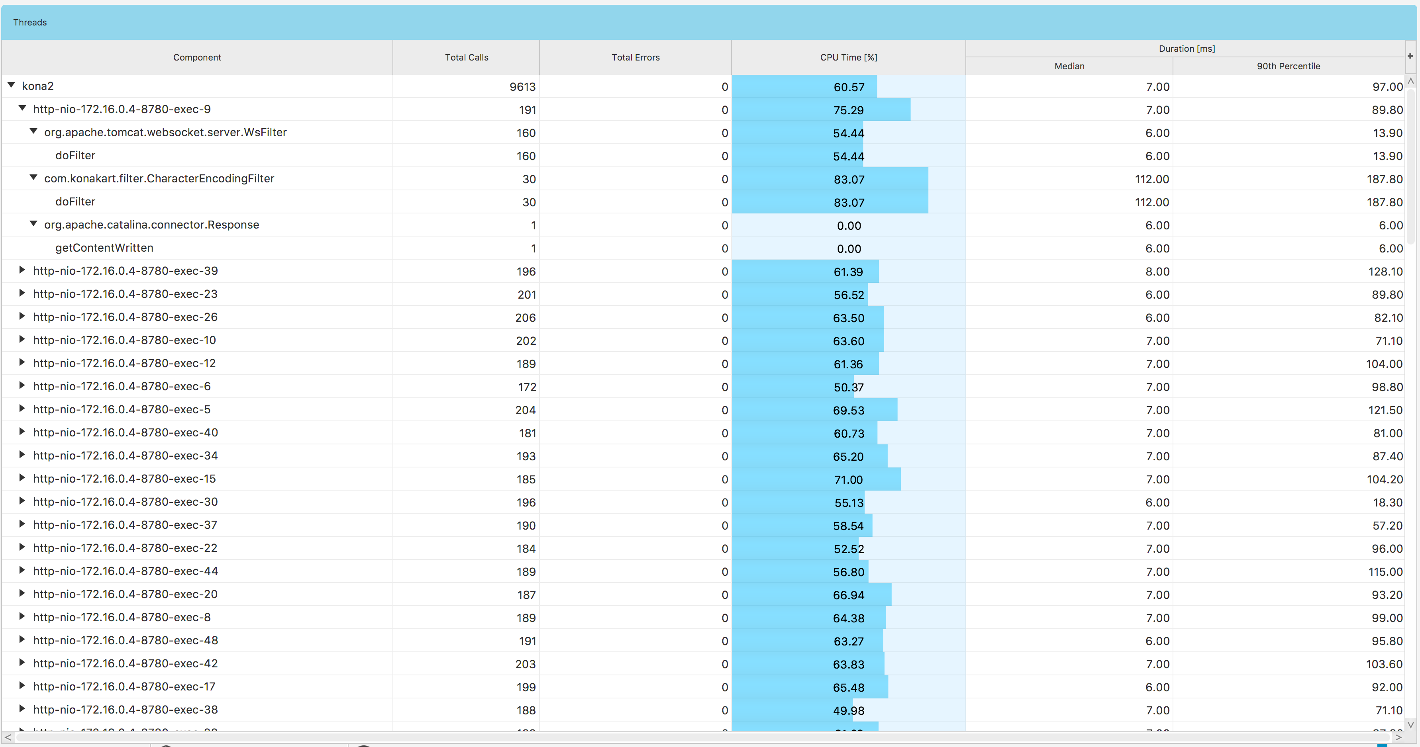Click the 206 calls cell for exec-26

click(x=466, y=317)
